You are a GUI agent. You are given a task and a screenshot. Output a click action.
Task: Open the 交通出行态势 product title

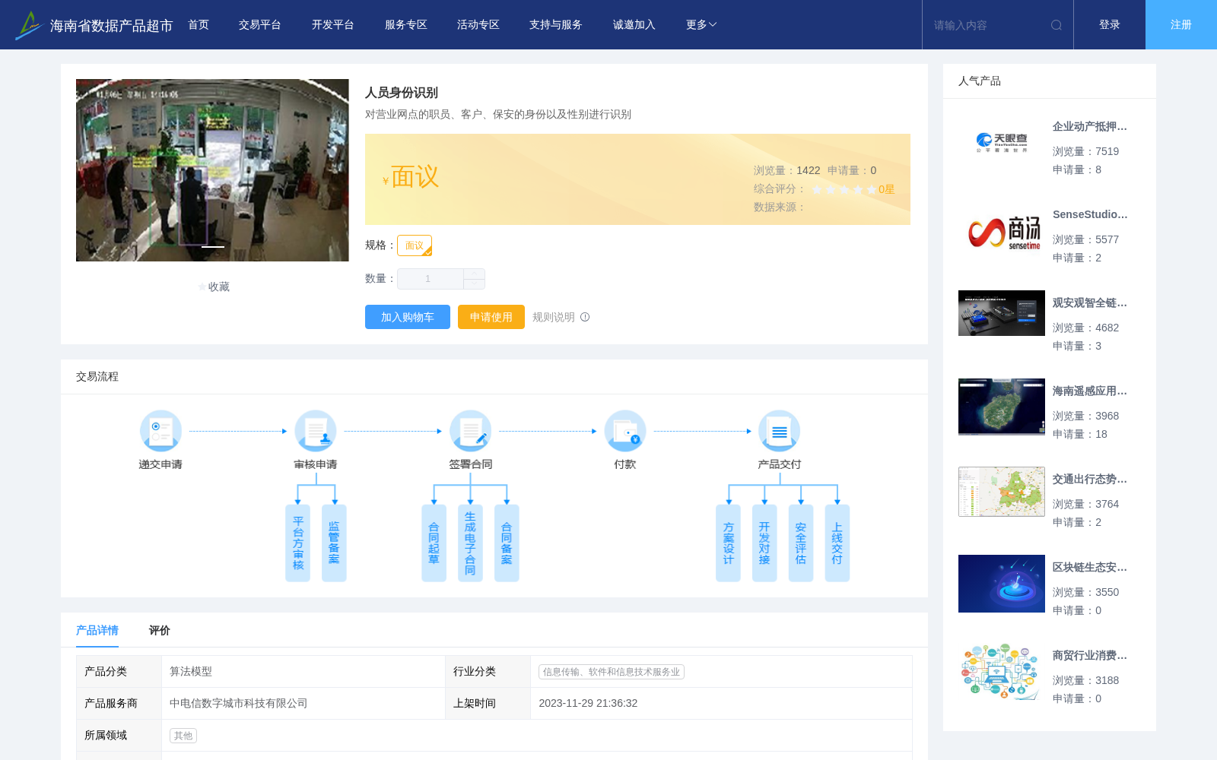1090,479
